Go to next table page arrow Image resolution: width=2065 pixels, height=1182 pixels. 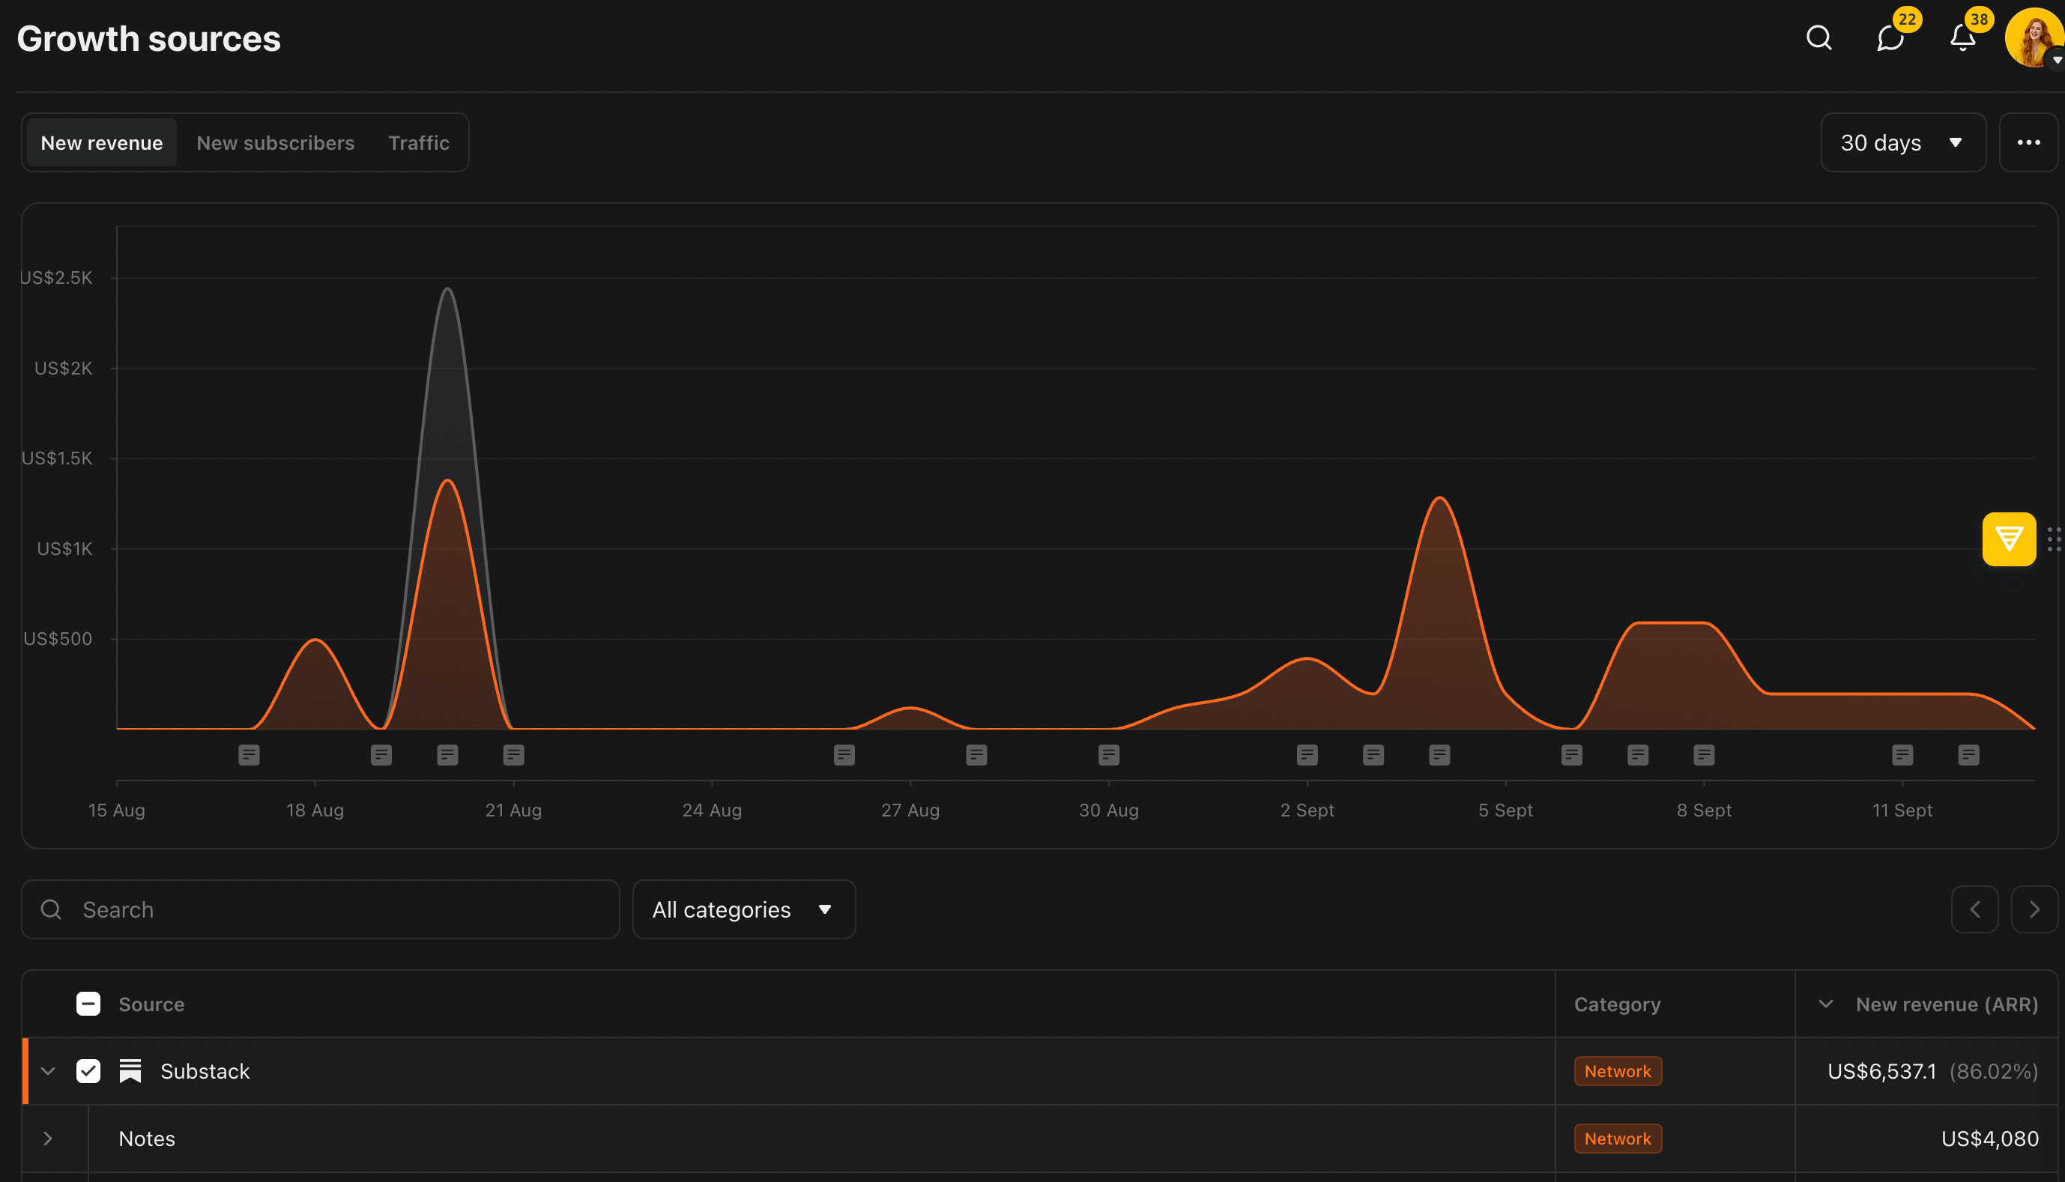point(2034,909)
